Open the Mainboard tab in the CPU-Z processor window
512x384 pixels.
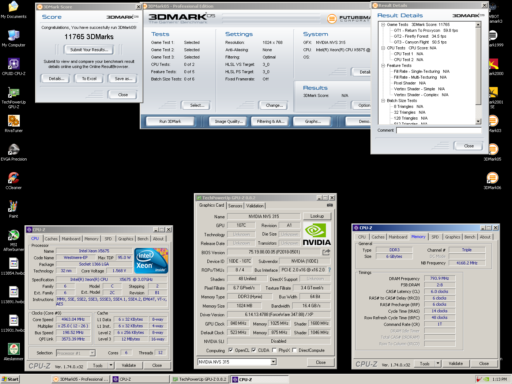pos(71,239)
